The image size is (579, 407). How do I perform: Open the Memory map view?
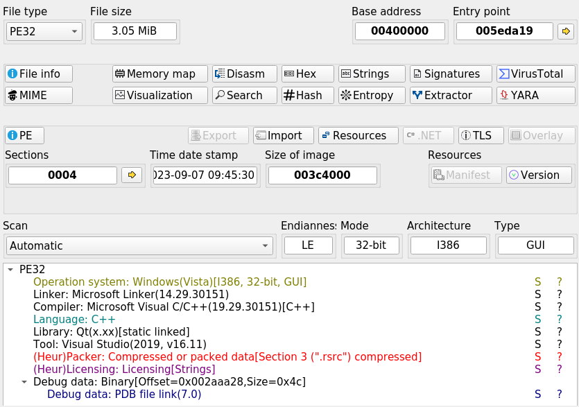coord(160,74)
